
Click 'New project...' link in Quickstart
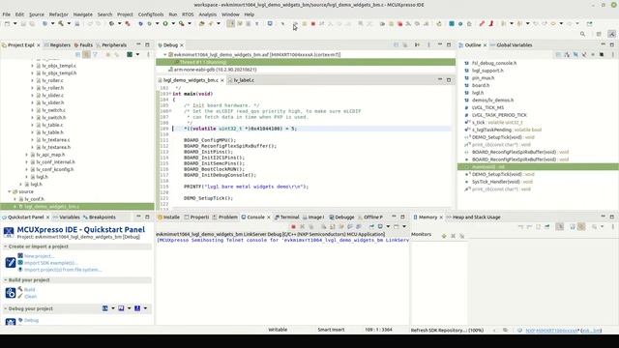tap(39, 256)
